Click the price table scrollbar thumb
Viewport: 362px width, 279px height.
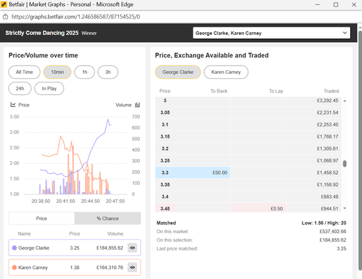click(x=345, y=164)
